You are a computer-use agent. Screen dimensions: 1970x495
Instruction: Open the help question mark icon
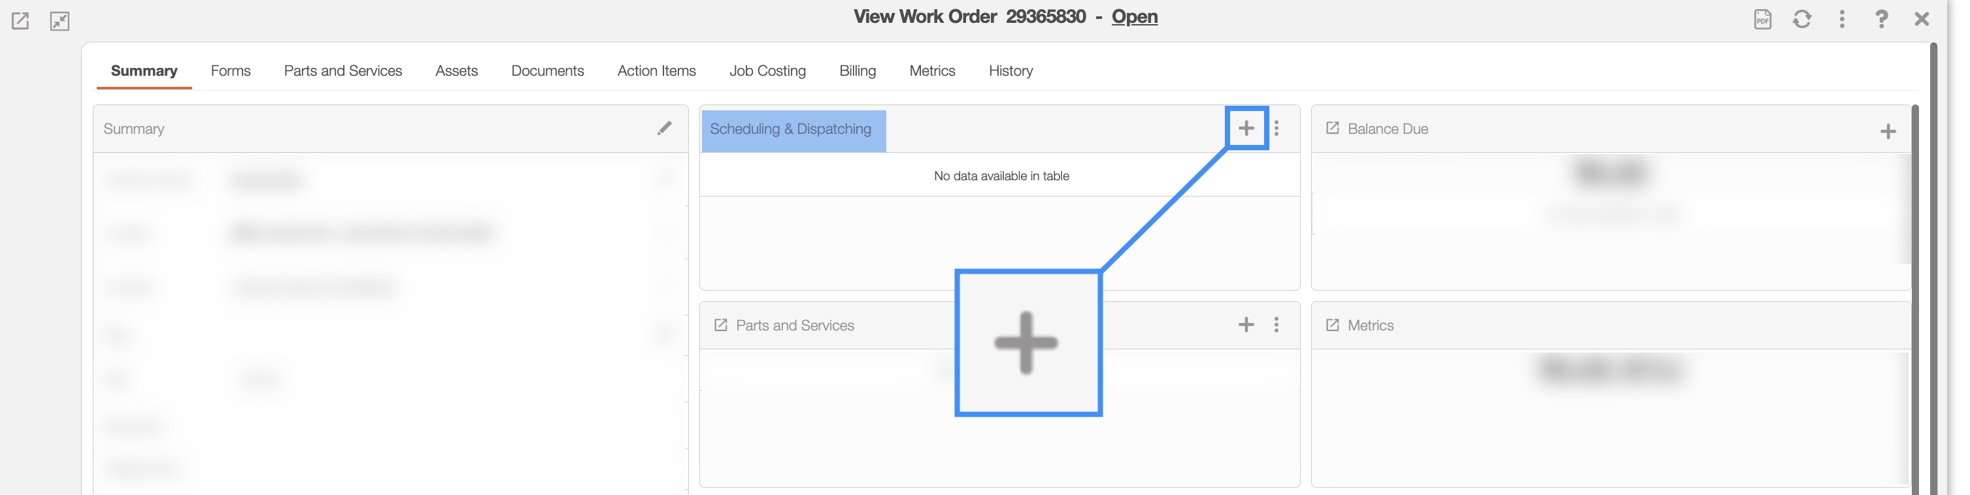[x=1881, y=19]
